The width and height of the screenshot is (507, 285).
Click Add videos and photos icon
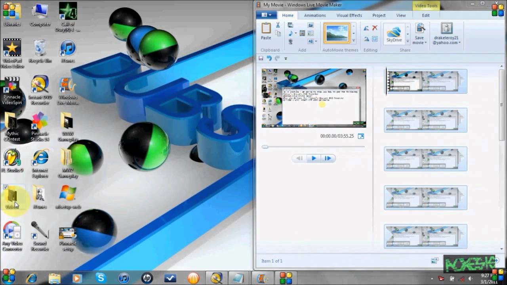290,25
